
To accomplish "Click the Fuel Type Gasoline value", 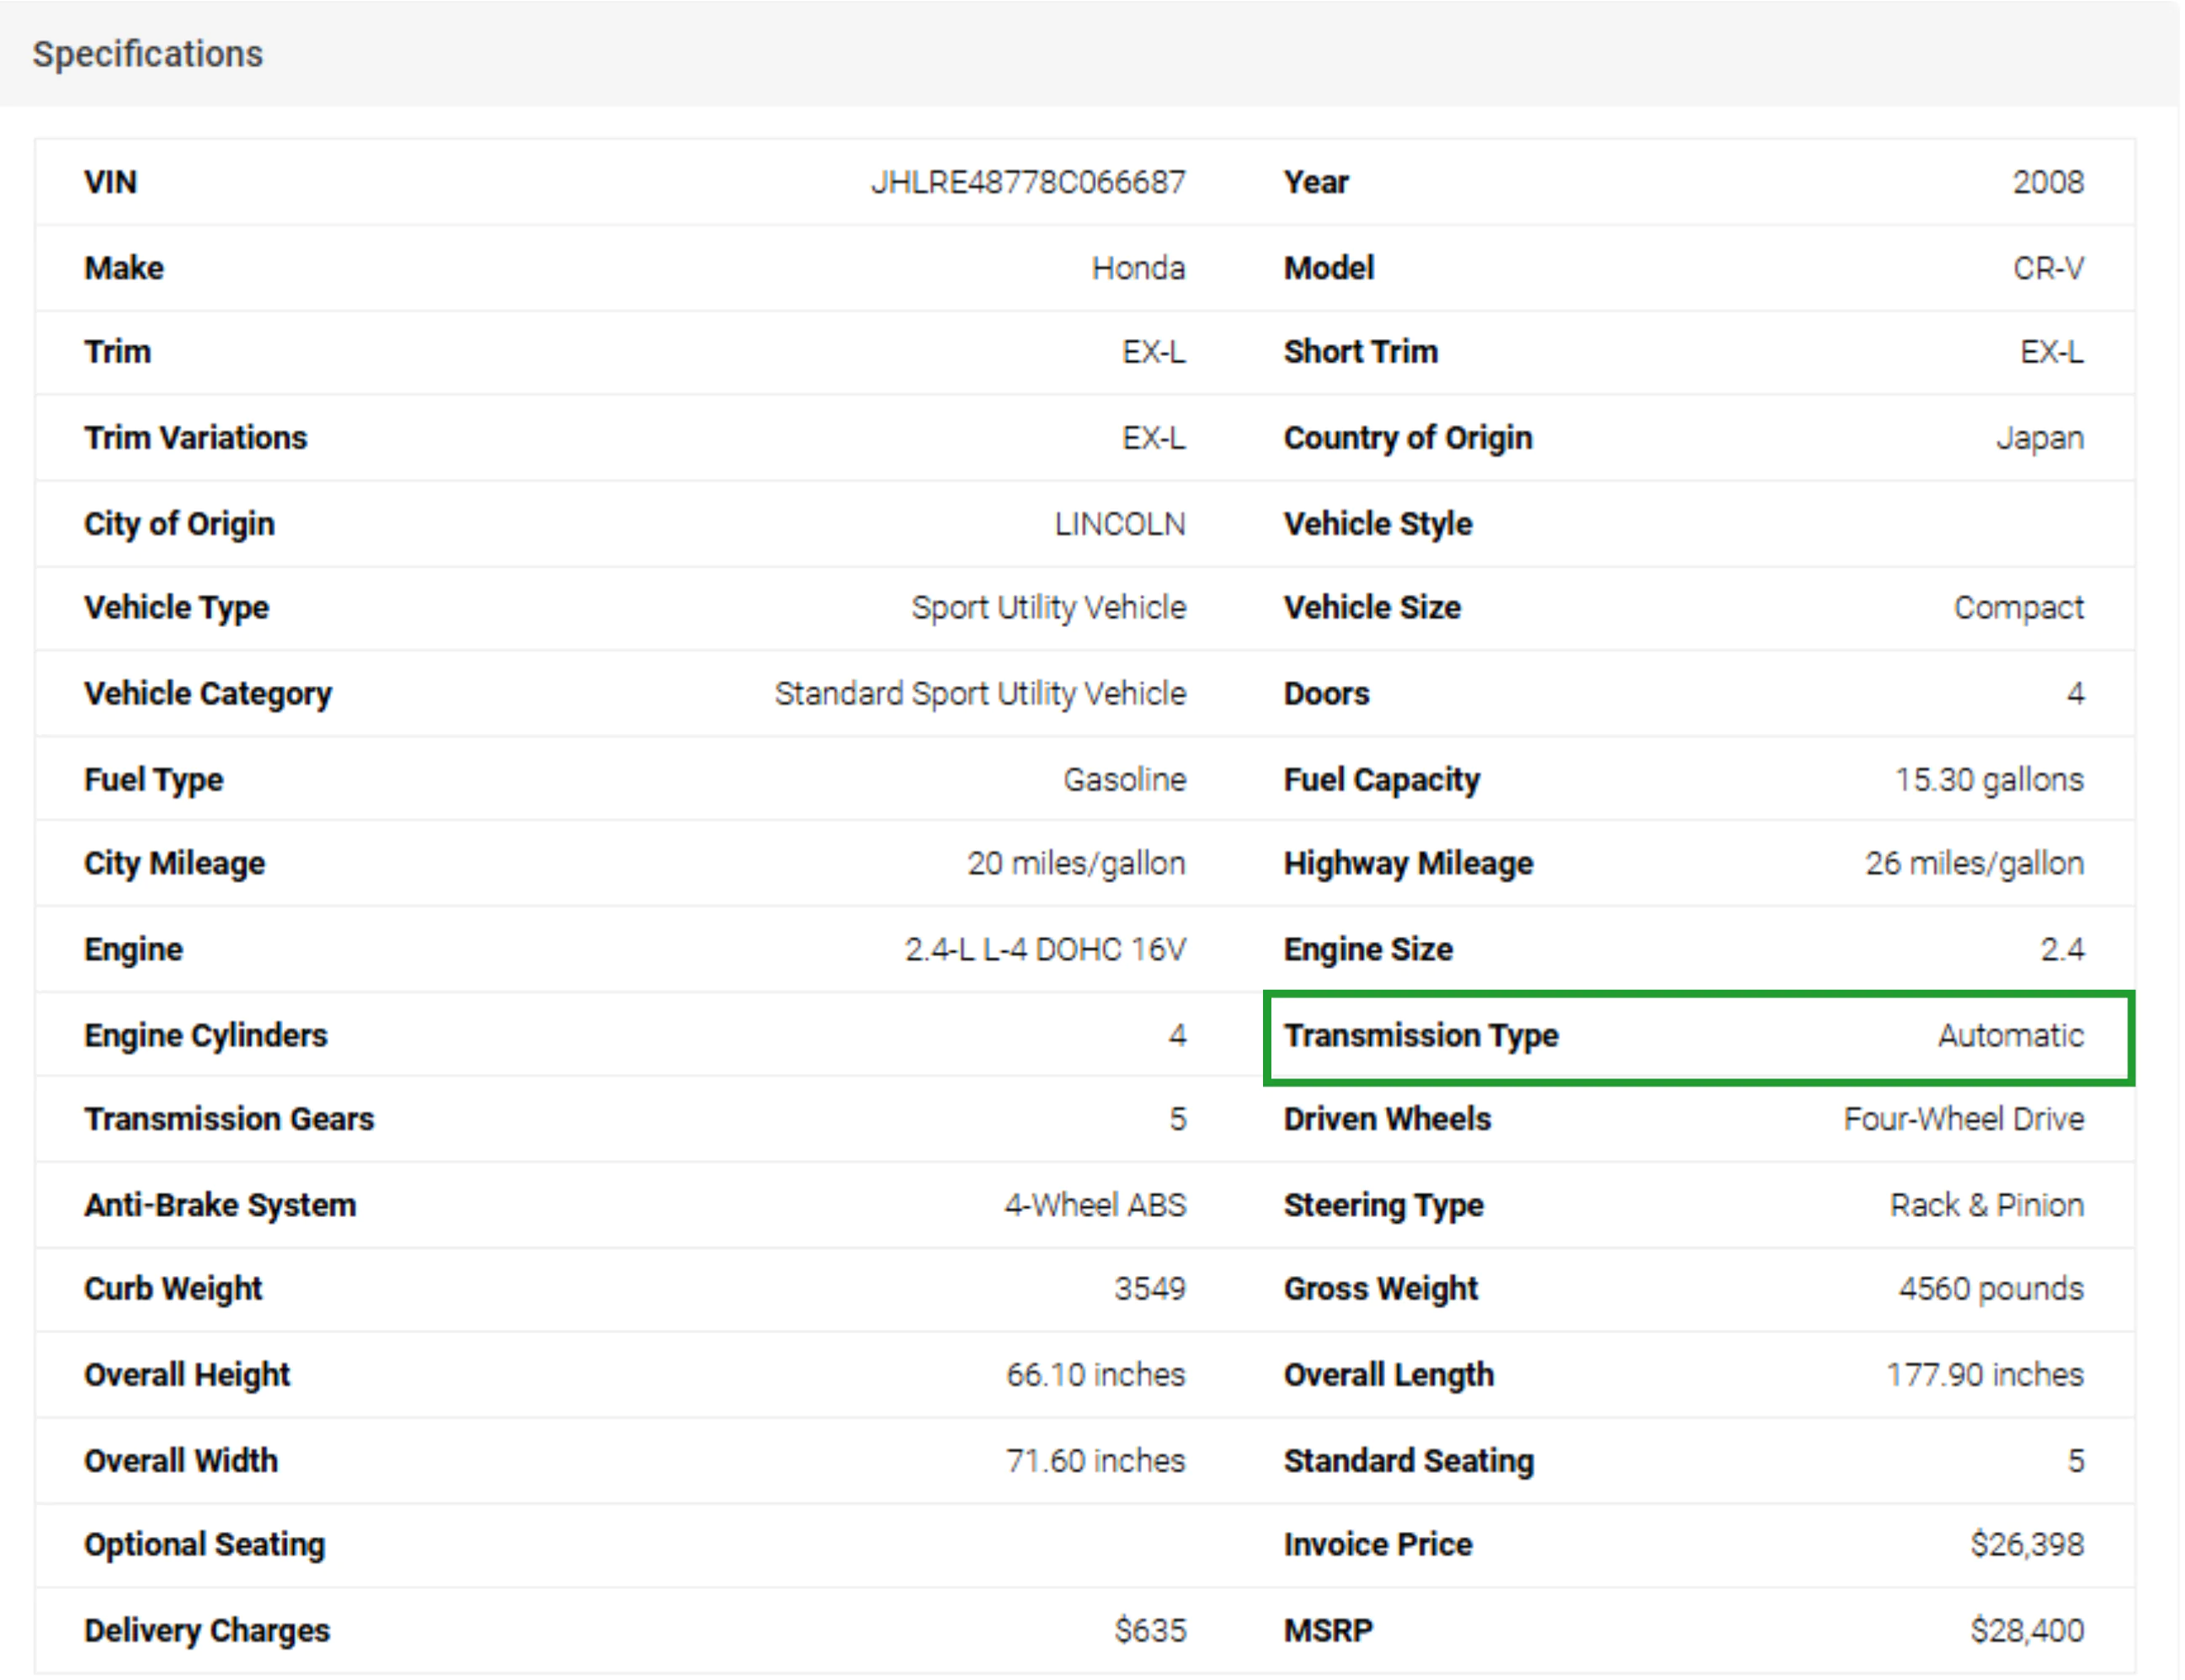I will click(1127, 779).
